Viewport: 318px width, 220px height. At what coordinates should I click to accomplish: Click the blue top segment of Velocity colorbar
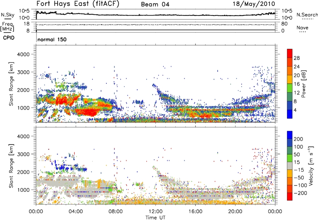pyautogui.click(x=290, y=135)
